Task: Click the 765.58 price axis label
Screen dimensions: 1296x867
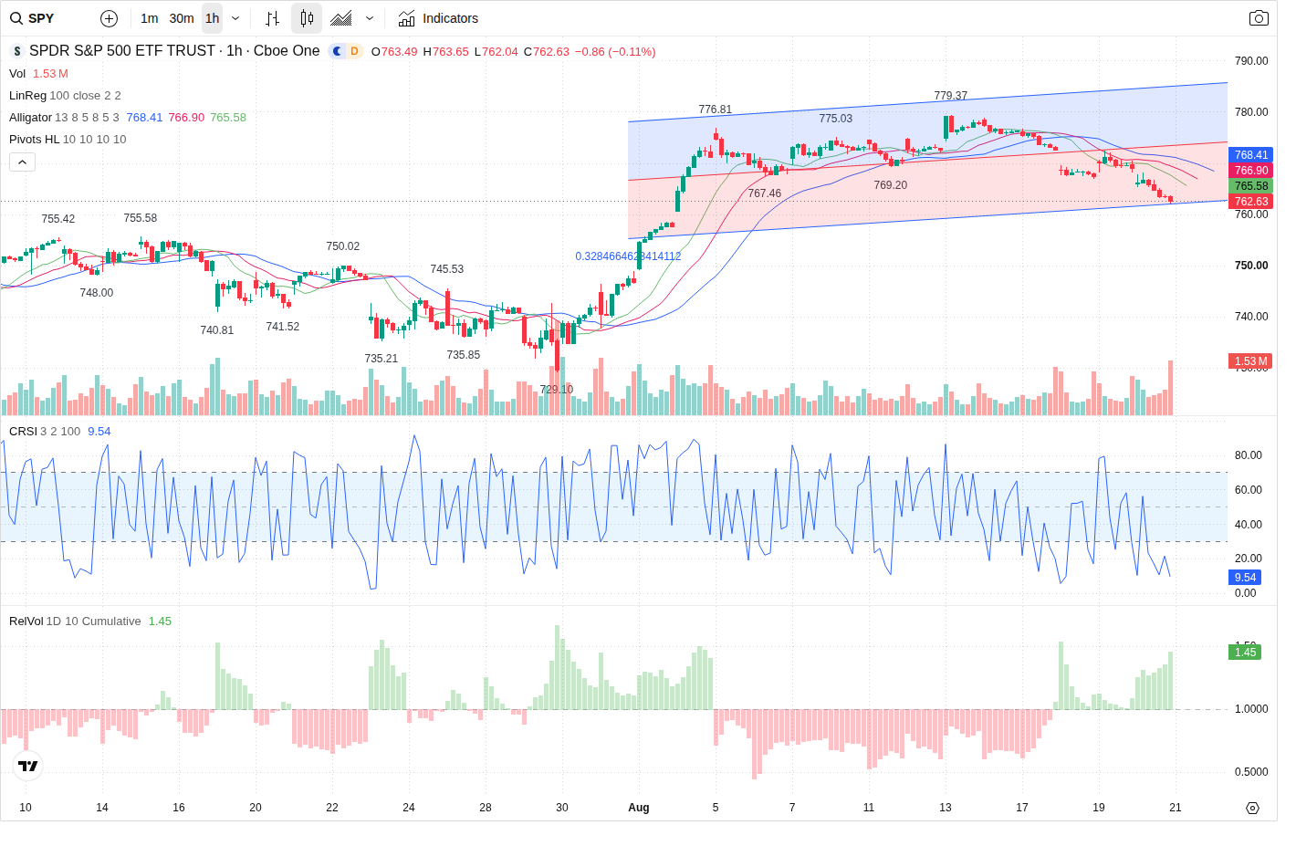Action: coord(1250,186)
